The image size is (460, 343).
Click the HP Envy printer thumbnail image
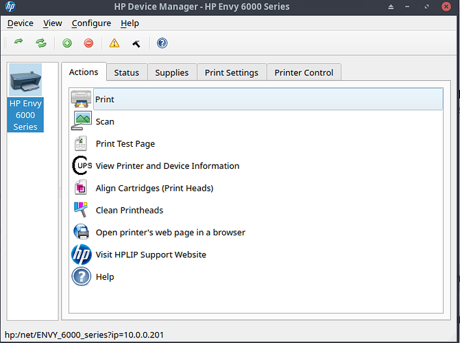tap(25, 80)
